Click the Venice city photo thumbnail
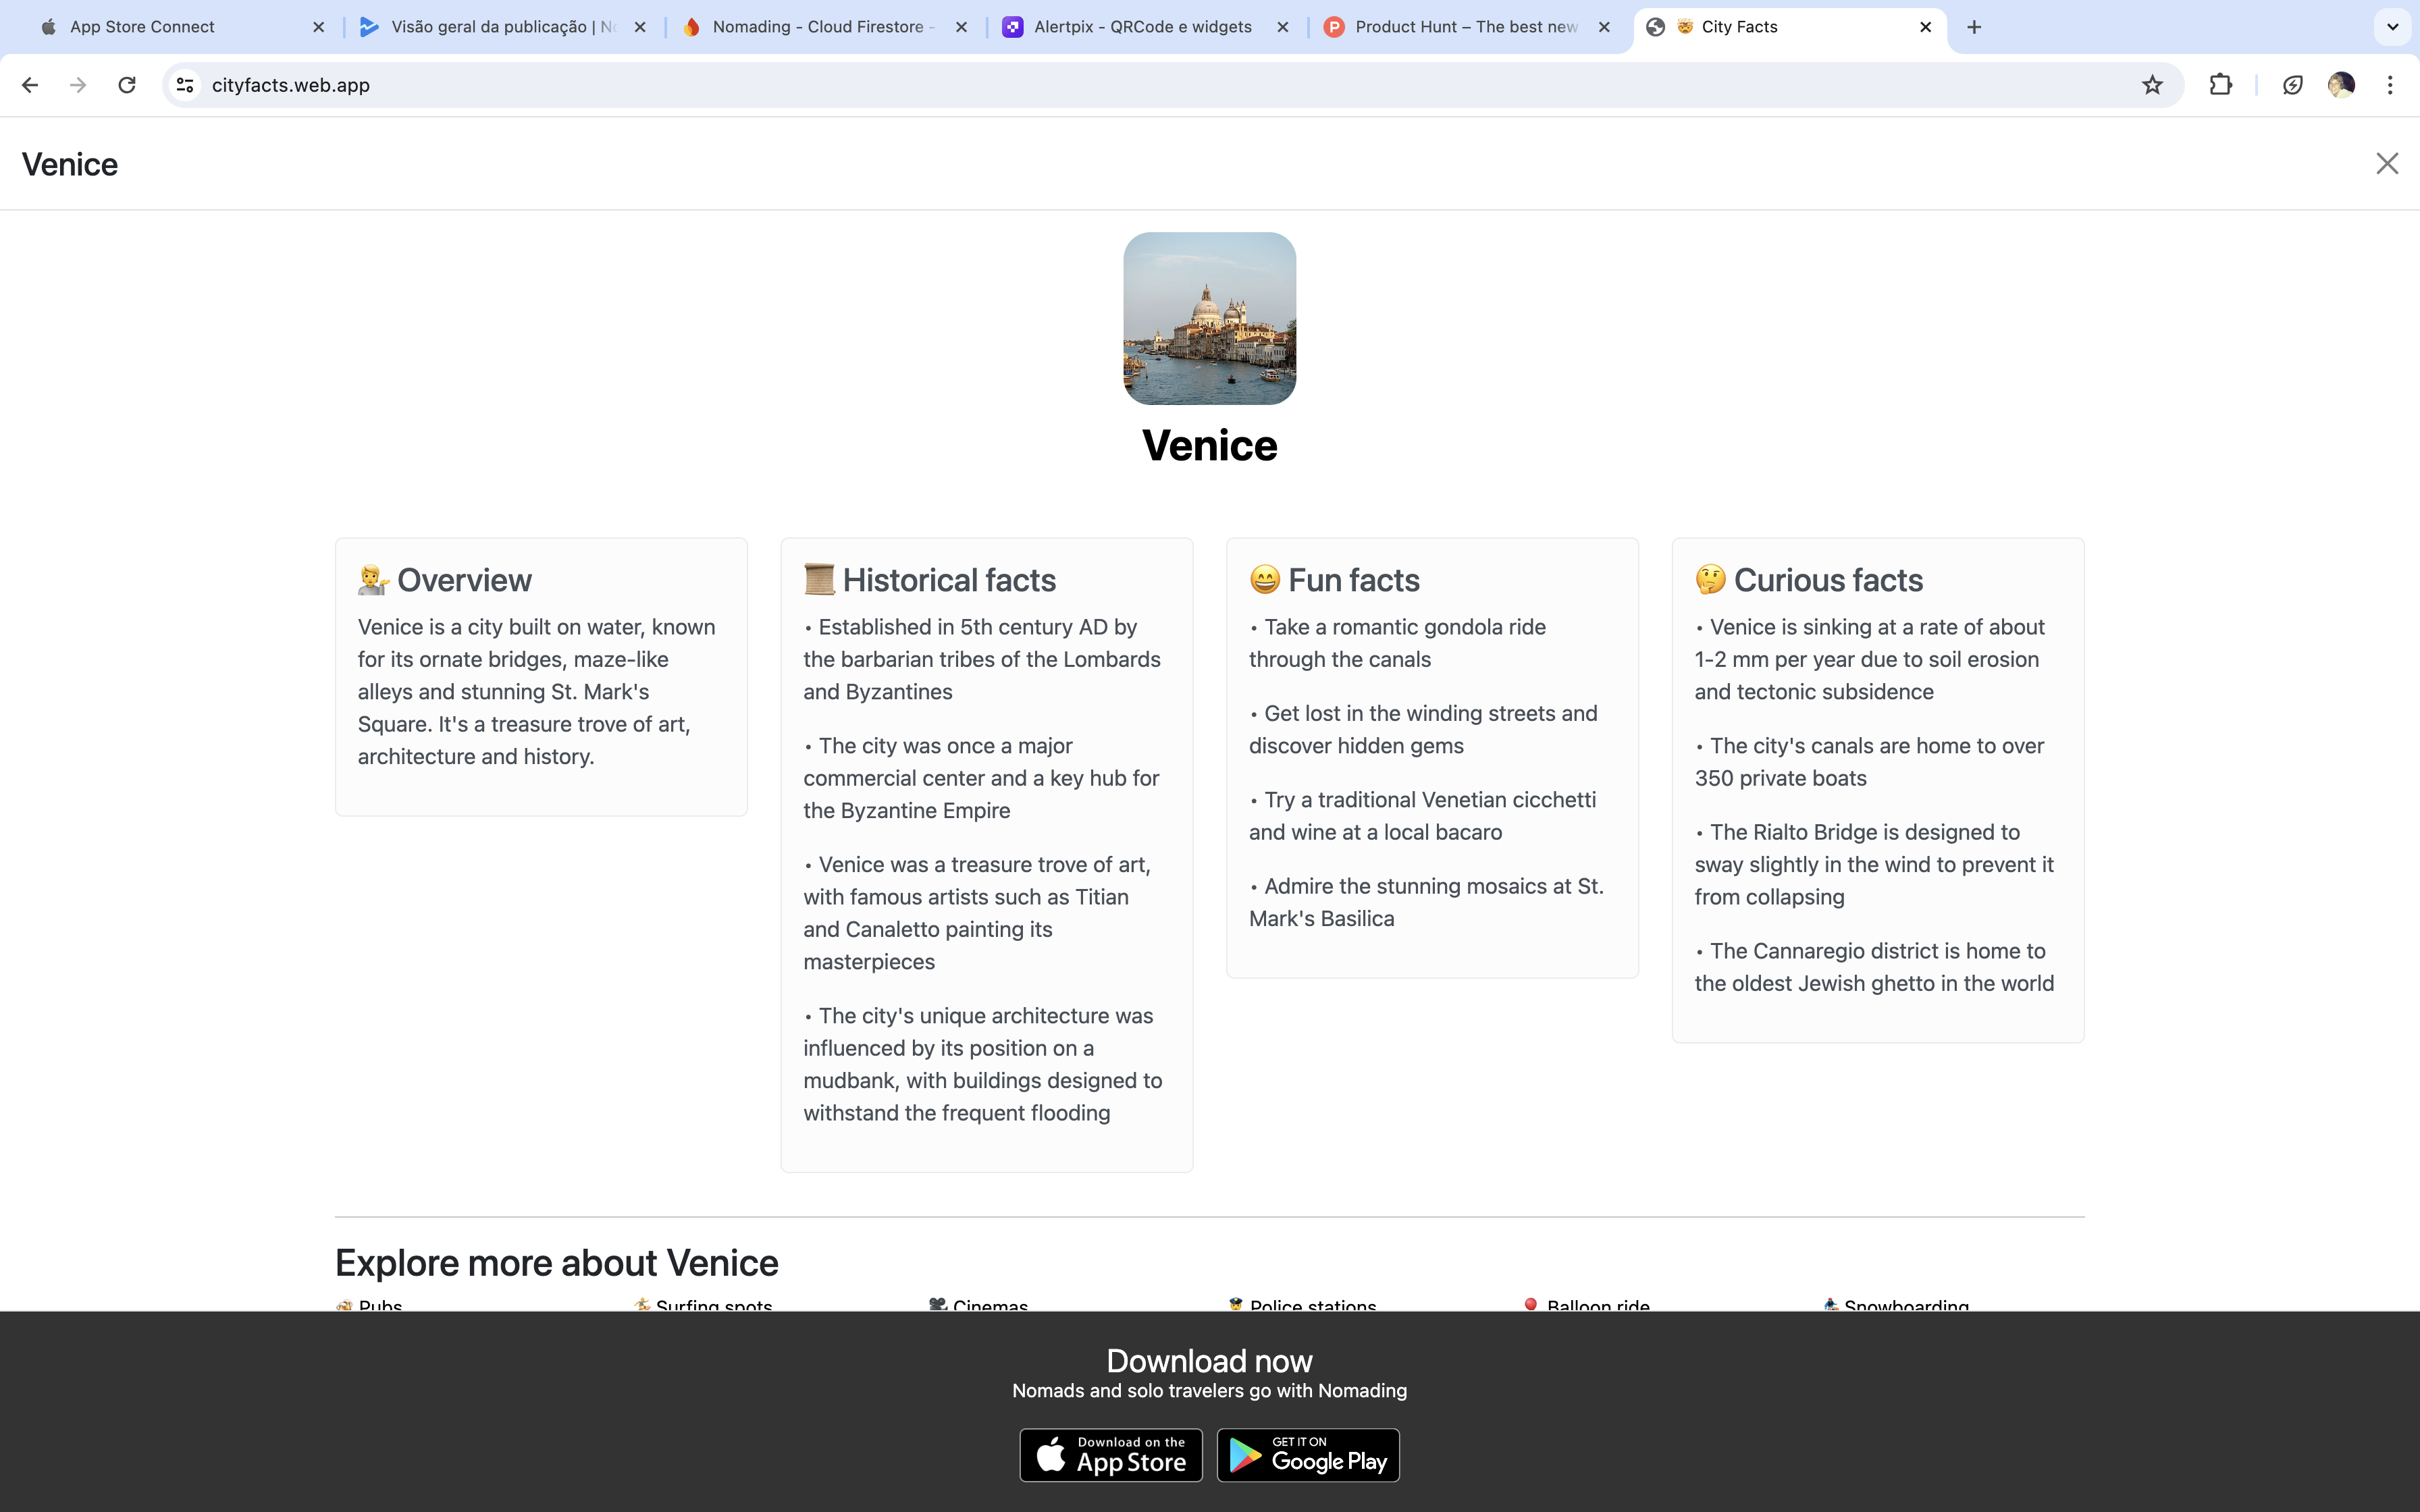The height and width of the screenshot is (1512, 2420). click(1209, 319)
